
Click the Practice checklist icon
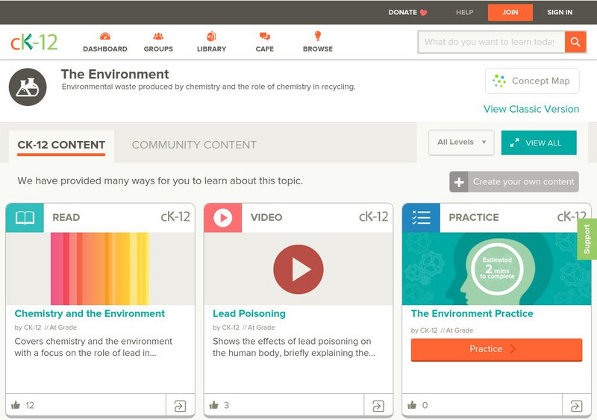(x=421, y=218)
